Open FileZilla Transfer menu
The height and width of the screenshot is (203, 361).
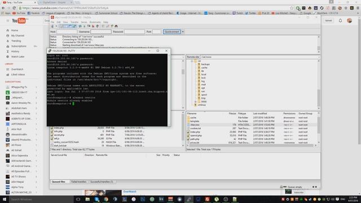pos(74,22)
